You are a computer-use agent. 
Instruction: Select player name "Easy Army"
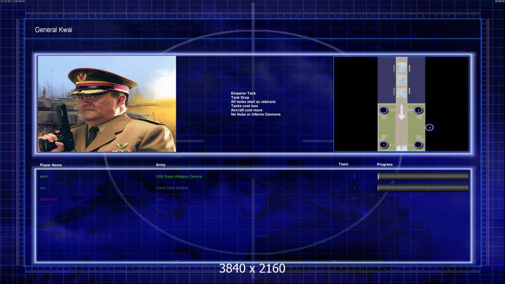pos(49,199)
